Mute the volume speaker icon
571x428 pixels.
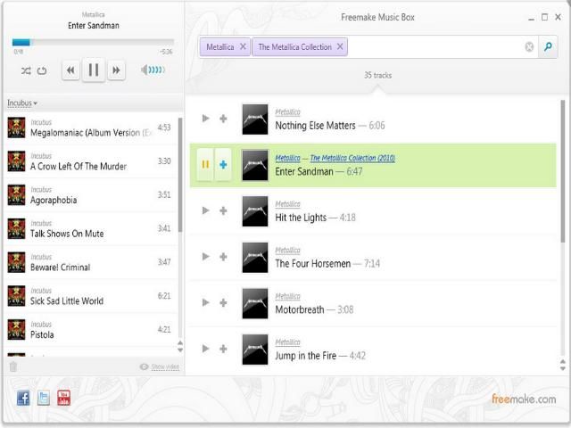point(145,70)
